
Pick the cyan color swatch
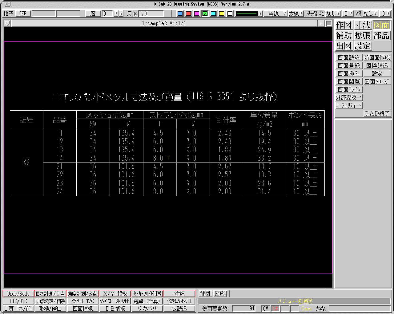[x=213, y=14]
